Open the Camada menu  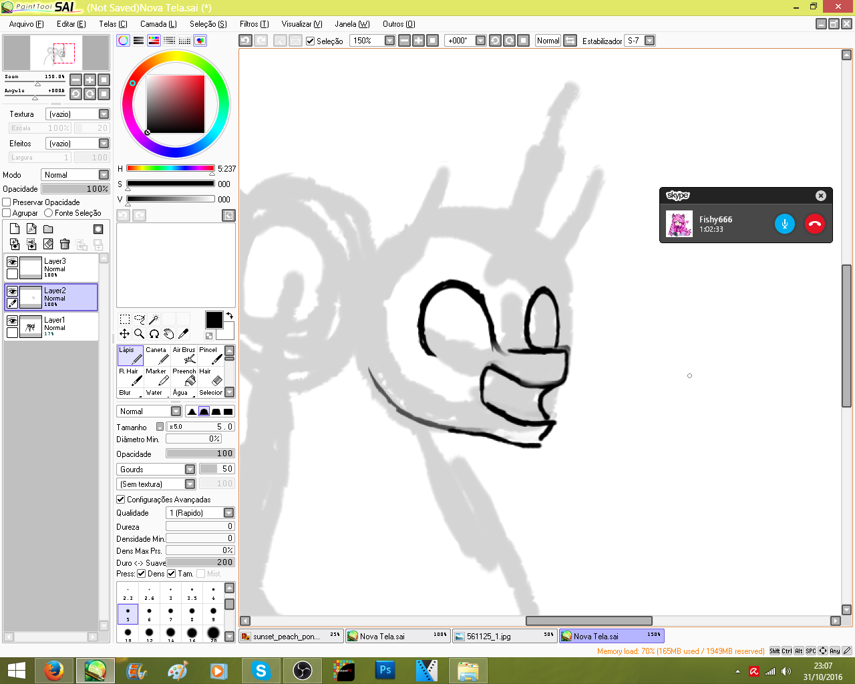pyautogui.click(x=158, y=24)
